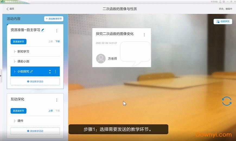Screen dimensions: 236x141
Task: Click the 方老师 avatar icon
Action: [x=101, y=59]
